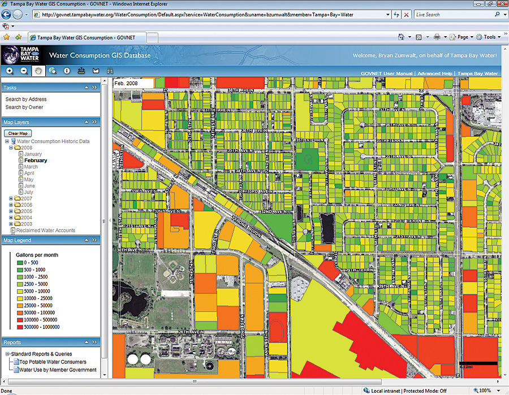Open the Advanced Help link

click(x=435, y=73)
